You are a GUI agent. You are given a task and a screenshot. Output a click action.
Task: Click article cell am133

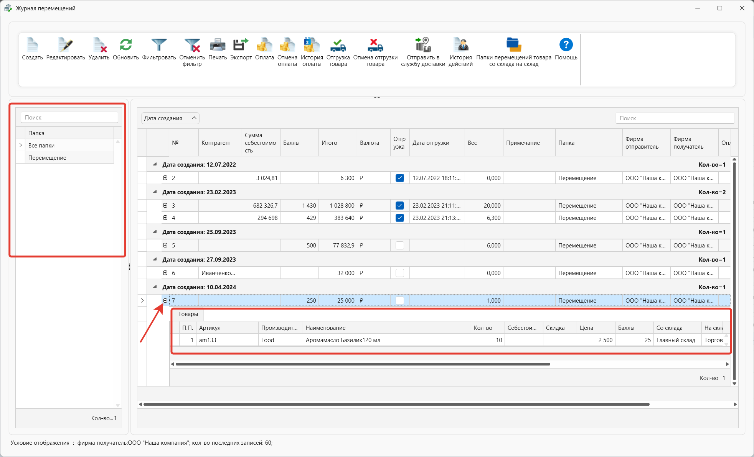click(227, 340)
